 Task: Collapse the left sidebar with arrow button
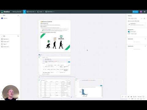point(21,16)
